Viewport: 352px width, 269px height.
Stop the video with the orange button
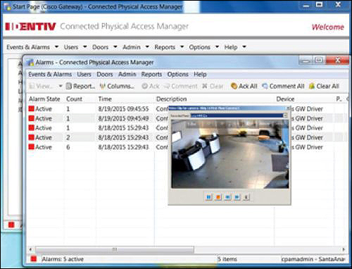(x=218, y=197)
